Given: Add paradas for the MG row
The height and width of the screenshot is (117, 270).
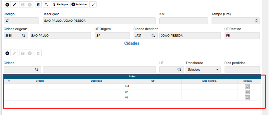Looking at the screenshot, I should click(x=247, y=87).
